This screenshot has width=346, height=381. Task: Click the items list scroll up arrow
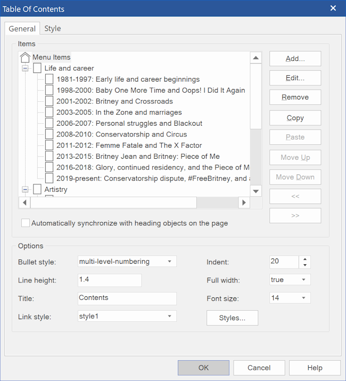point(256,58)
